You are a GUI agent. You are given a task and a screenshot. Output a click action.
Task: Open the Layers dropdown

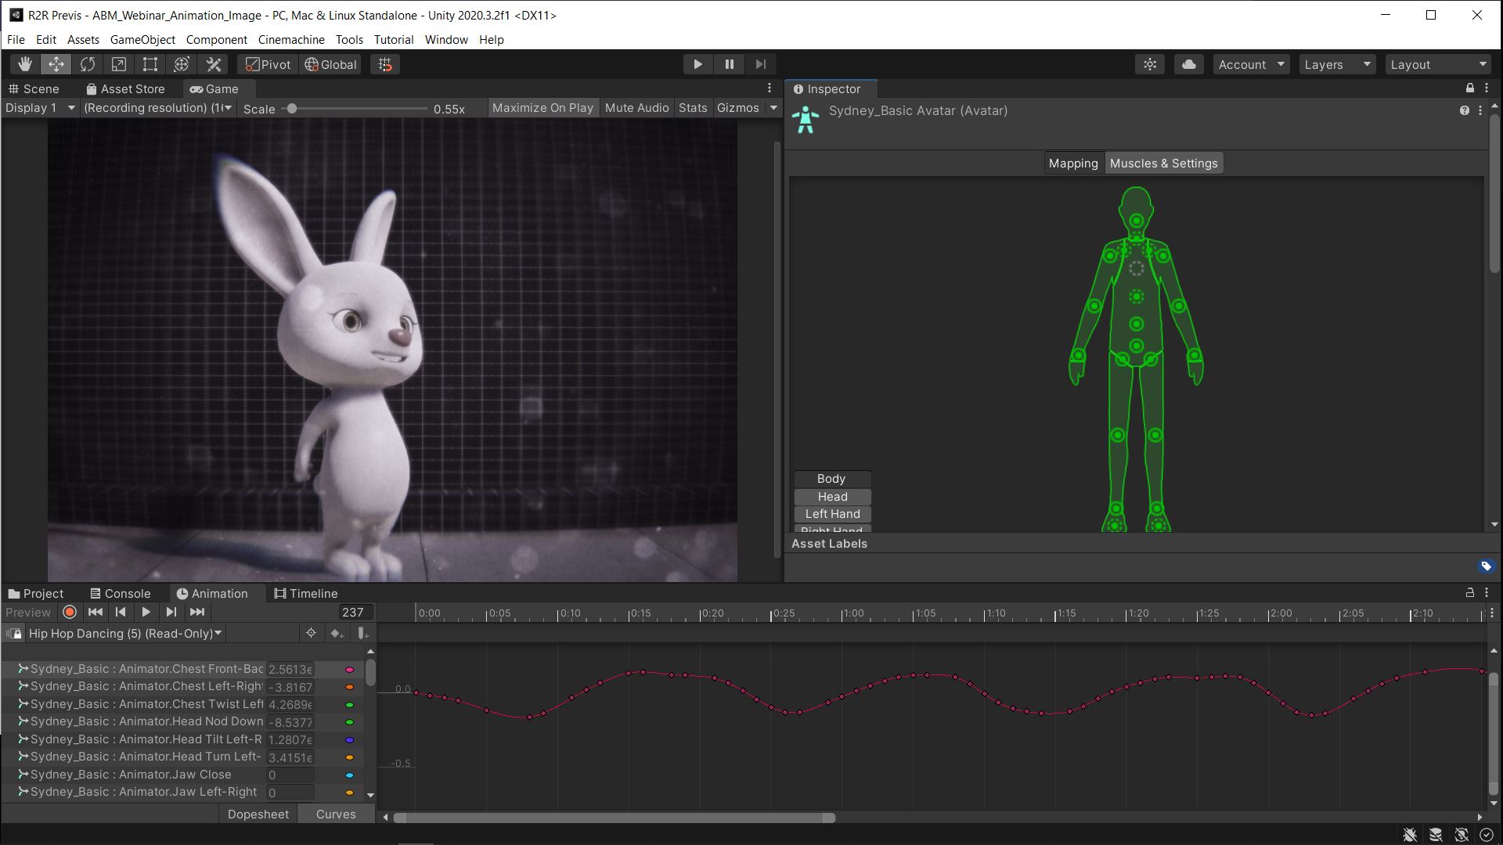tap(1336, 64)
